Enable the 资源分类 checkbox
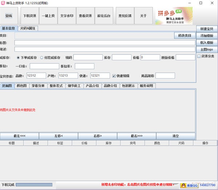The image size is (218, 190). tap(199, 56)
